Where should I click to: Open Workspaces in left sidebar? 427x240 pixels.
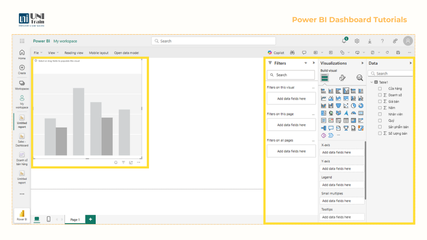(x=22, y=85)
